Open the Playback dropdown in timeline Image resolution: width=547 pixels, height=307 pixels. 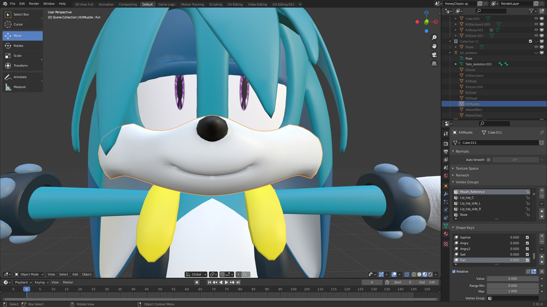(x=23, y=282)
